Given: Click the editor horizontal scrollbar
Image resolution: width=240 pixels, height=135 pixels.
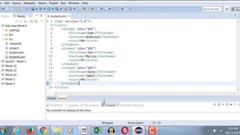Looking at the screenshot, I should click(145, 94).
